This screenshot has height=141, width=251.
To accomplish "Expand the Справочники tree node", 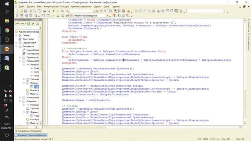I will pyautogui.click(x=16, y=43).
